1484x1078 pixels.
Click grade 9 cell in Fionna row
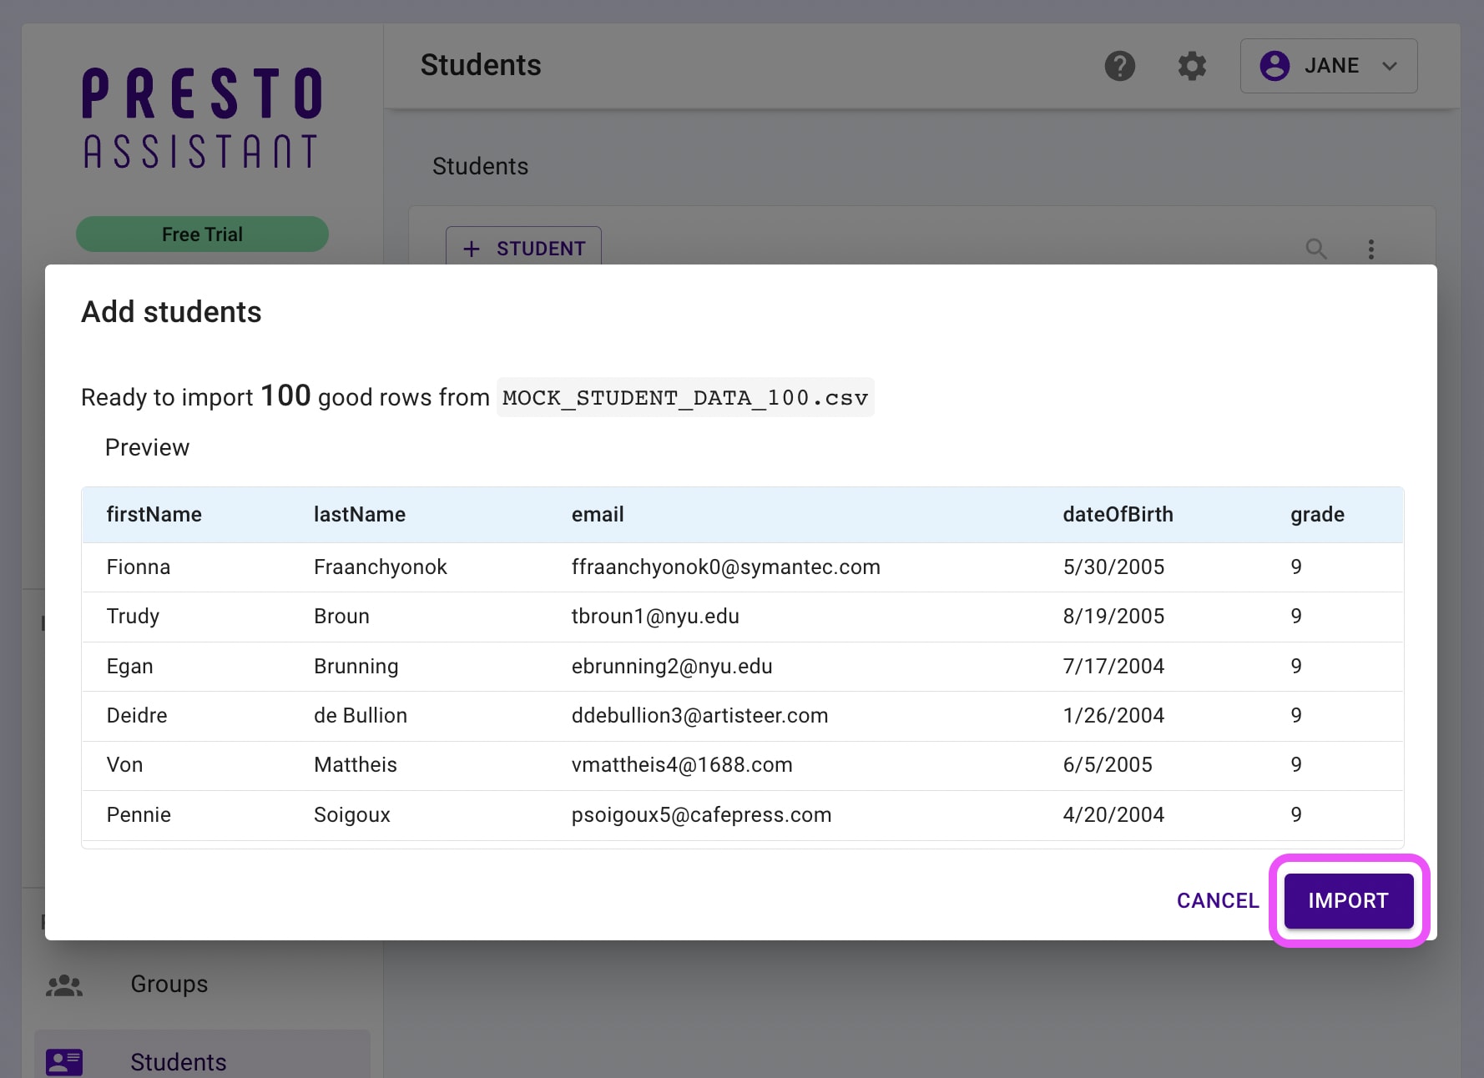(x=1296, y=567)
